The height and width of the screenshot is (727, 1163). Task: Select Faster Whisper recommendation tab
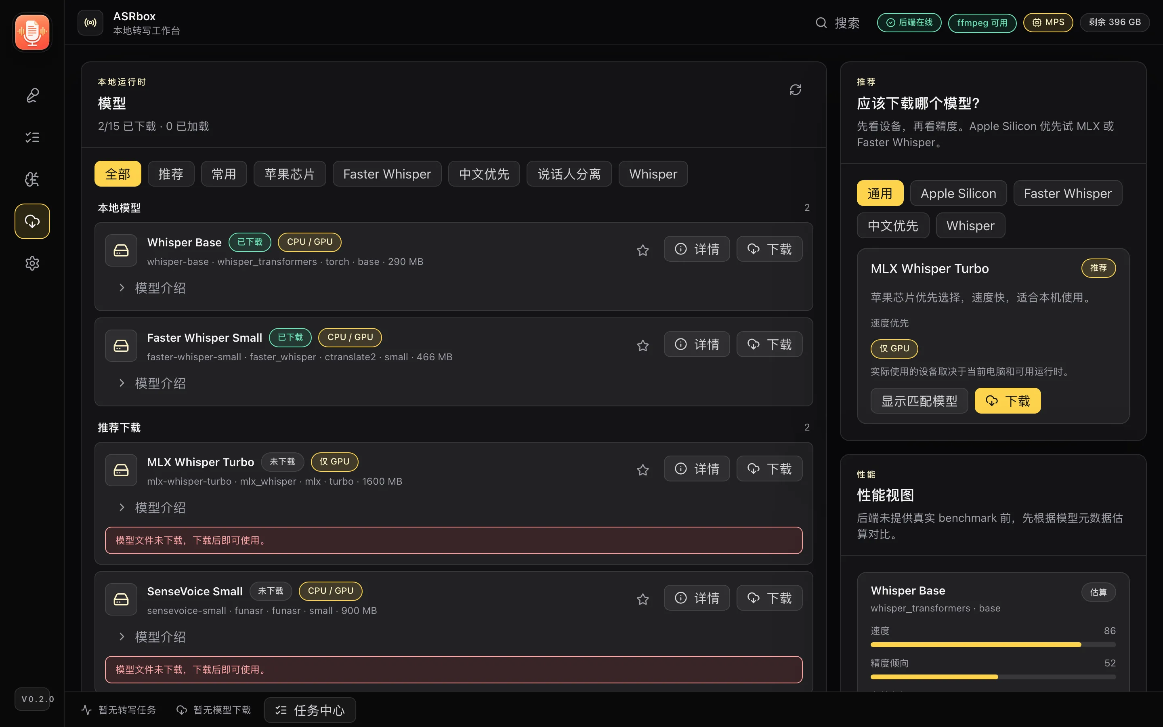tap(1067, 193)
